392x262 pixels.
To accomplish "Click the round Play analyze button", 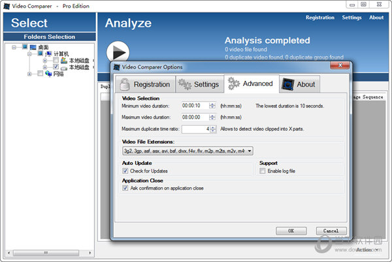I will pyautogui.click(x=118, y=52).
